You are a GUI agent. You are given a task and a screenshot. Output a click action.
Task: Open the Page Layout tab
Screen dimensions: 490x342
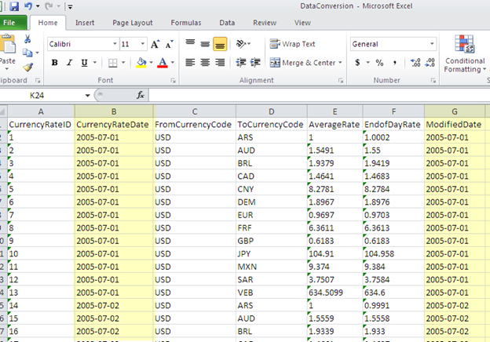click(x=132, y=24)
